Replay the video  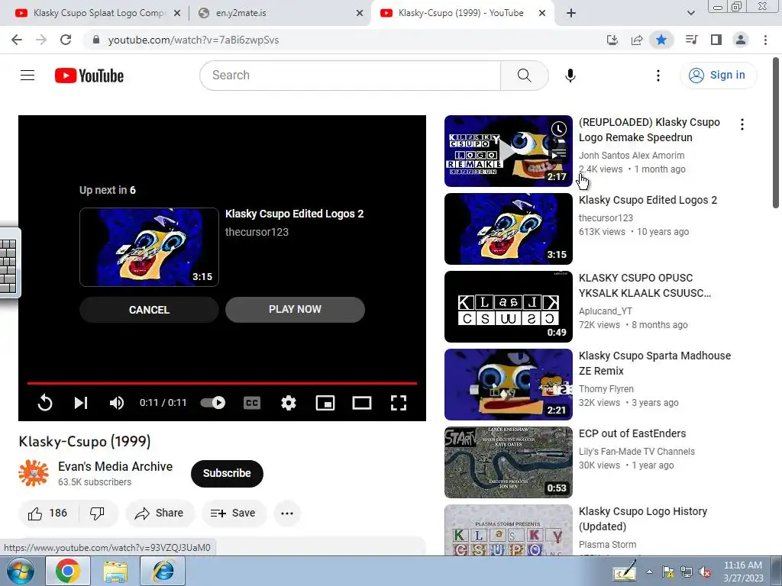tap(45, 403)
